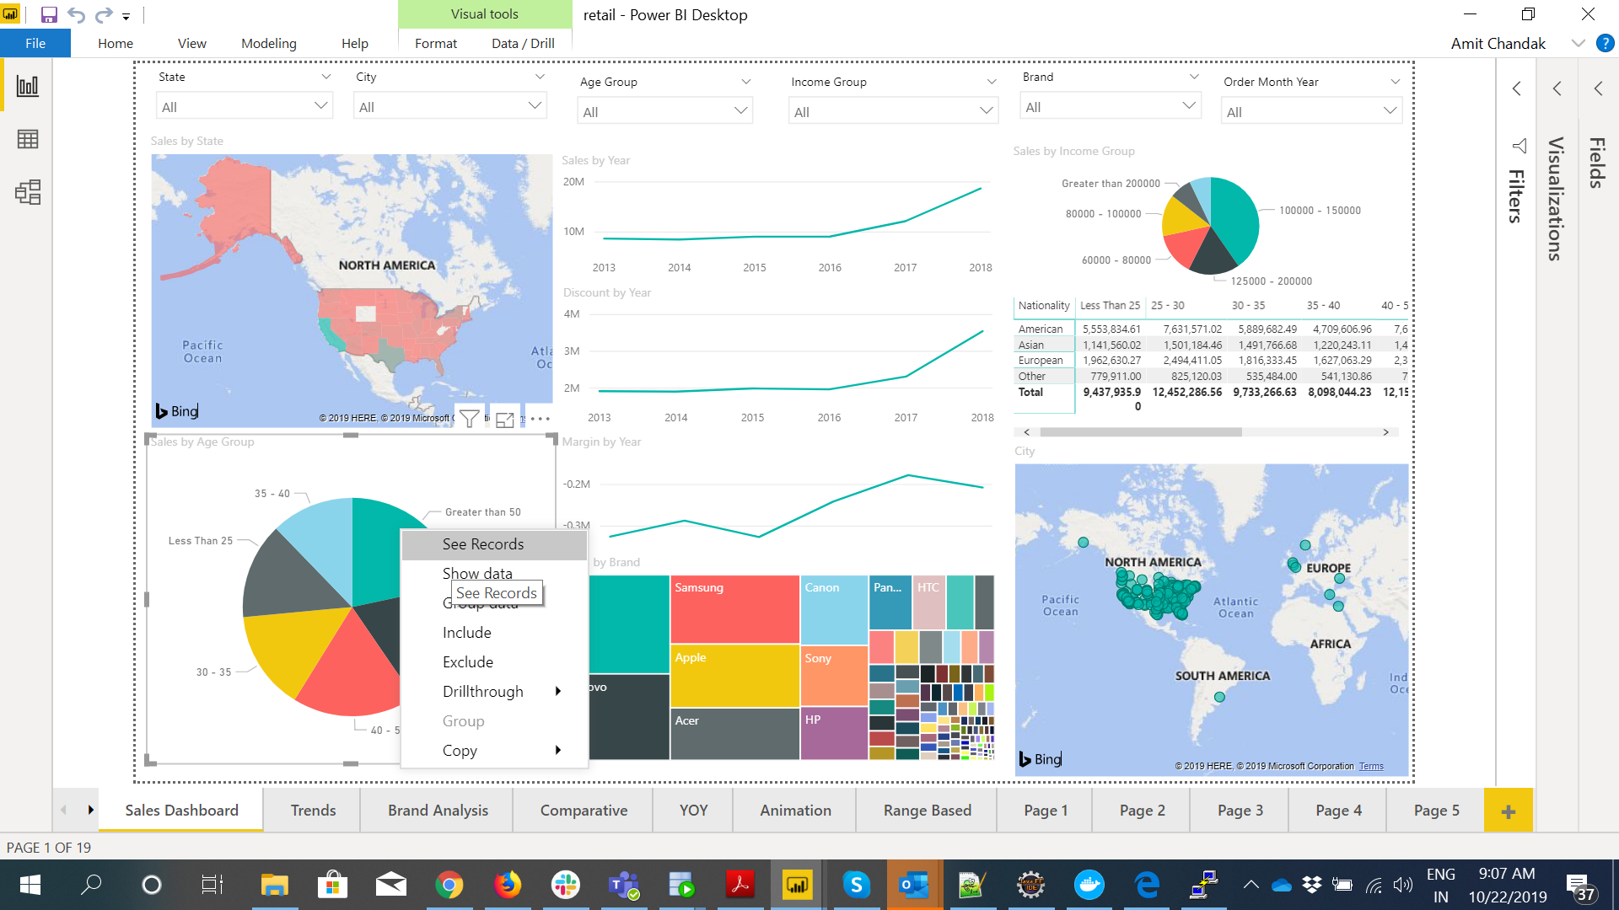1619x910 pixels.
Task: Open Power BI Desktop in taskbar
Action: click(797, 885)
